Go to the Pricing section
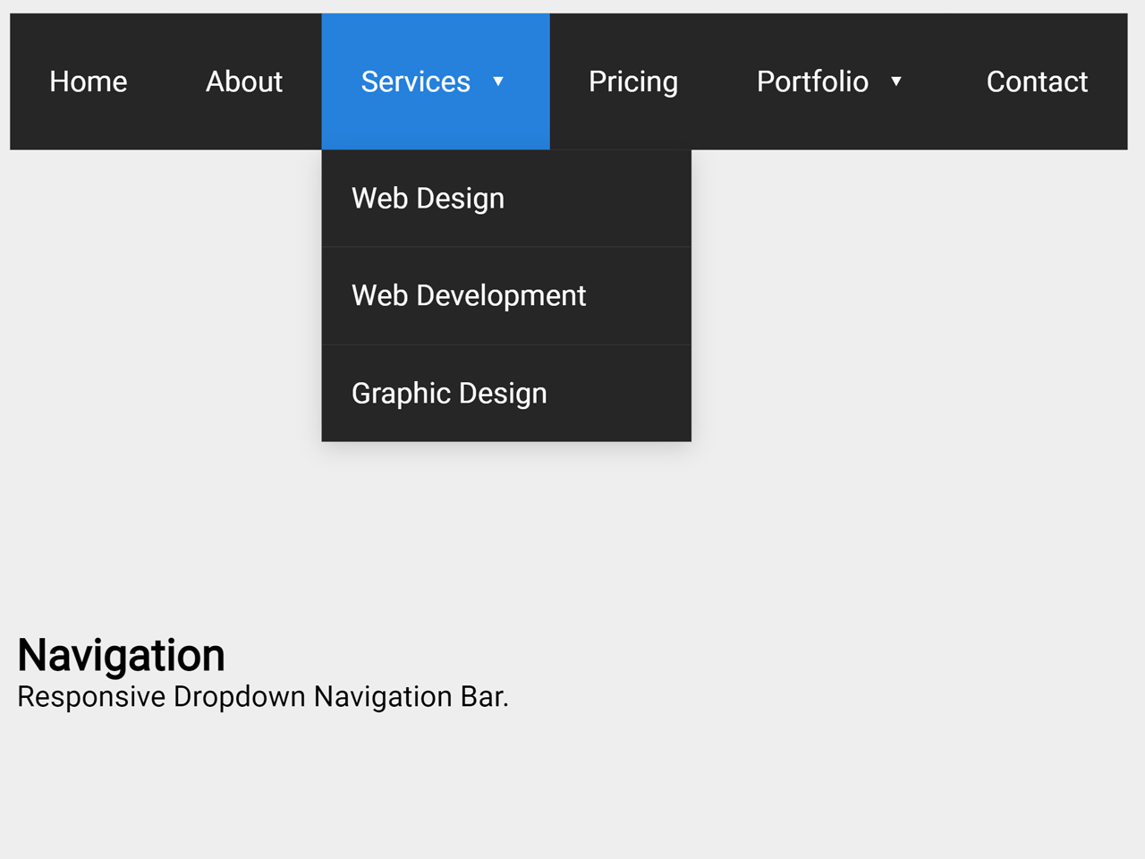The width and height of the screenshot is (1145, 859). tap(632, 81)
